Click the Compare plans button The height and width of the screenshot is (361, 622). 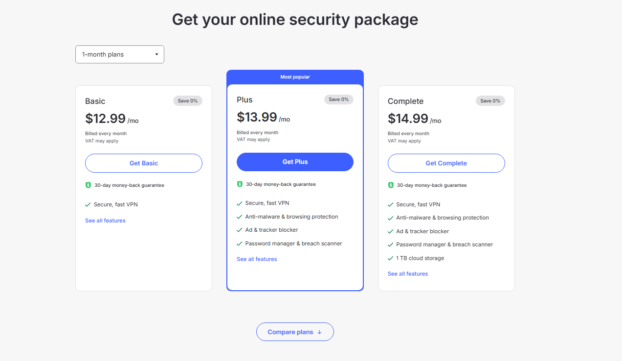click(295, 332)
